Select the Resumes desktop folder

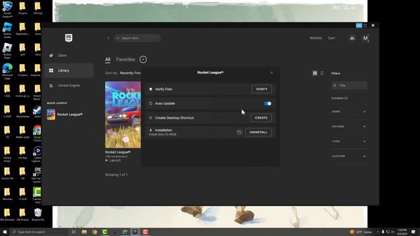pyautogui.click(x=7, y=194)
